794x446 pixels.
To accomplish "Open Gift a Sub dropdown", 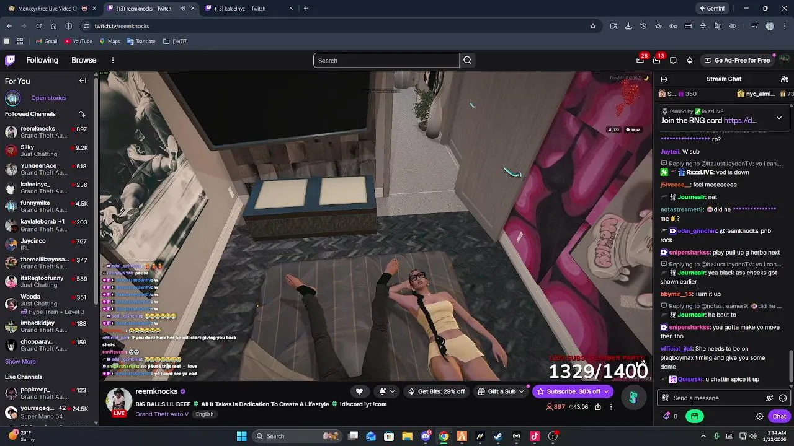I will coord(501,391).
